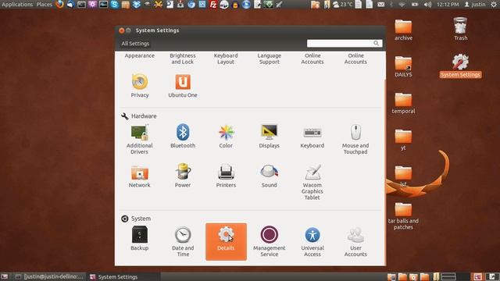
Task: Open the Applications menu
Action: click(x=17, y=5)
